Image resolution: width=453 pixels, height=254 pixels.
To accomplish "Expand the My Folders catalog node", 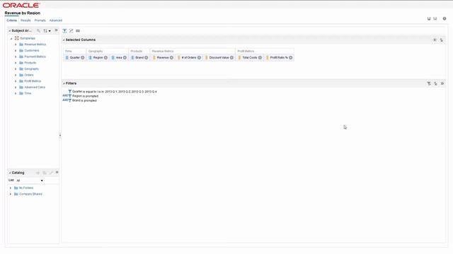I will (x=11, y=188).
